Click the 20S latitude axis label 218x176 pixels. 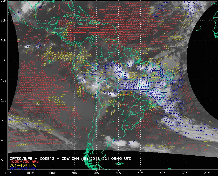click(x=3, y=100)
